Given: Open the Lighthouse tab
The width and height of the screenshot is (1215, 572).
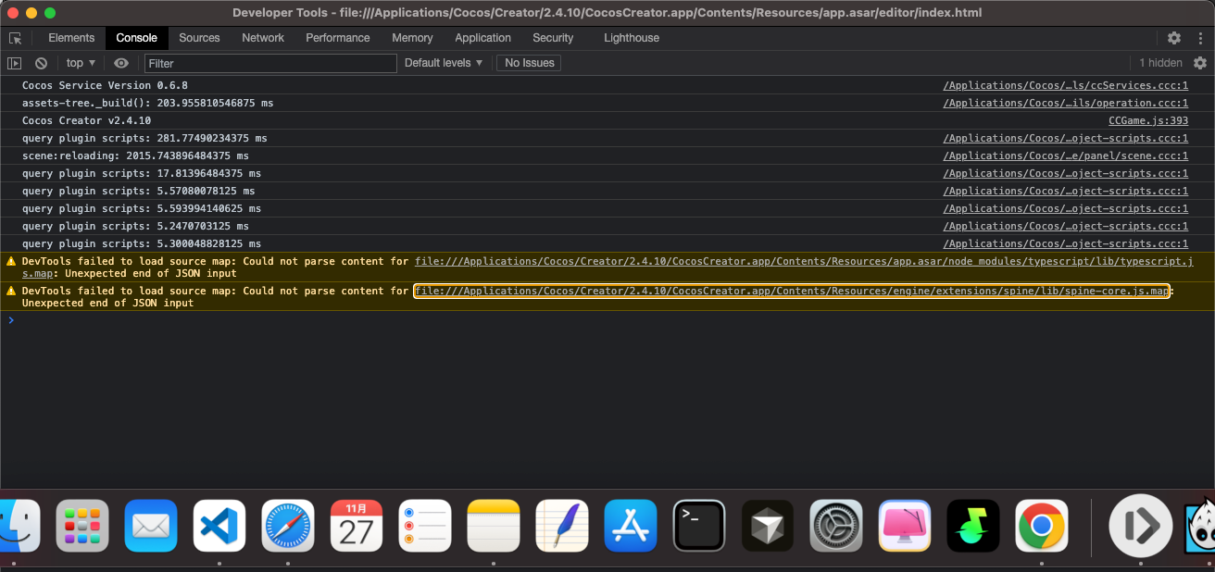Looking at the screenshot, I should click(x=632, y=38).
